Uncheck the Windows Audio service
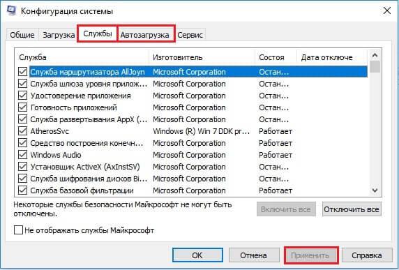 22,155
